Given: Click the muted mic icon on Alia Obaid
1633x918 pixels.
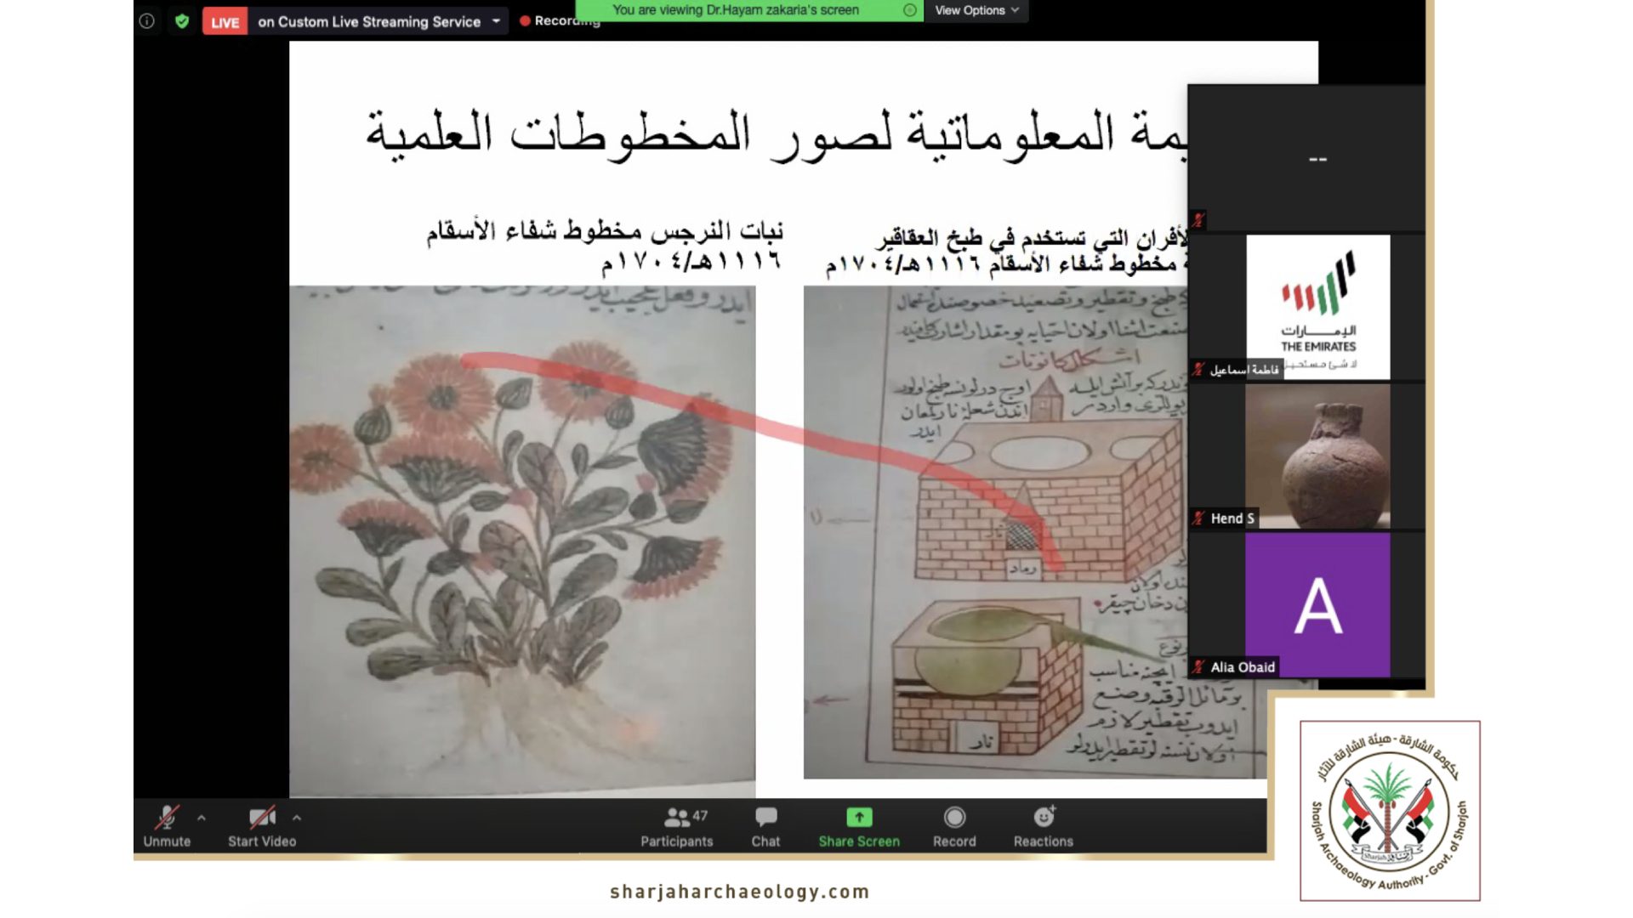Looking at the screenshot, I should point(1198,667).
